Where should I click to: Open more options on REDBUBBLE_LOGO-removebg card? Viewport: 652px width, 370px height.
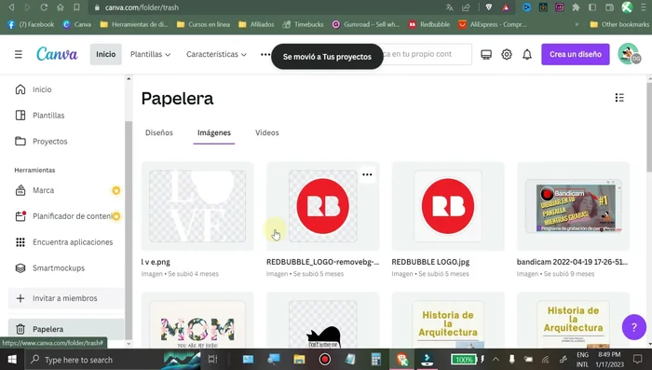point(367,174)
